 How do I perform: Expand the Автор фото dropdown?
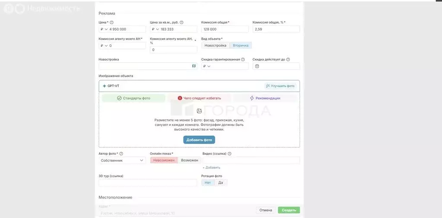coord(123,160)
